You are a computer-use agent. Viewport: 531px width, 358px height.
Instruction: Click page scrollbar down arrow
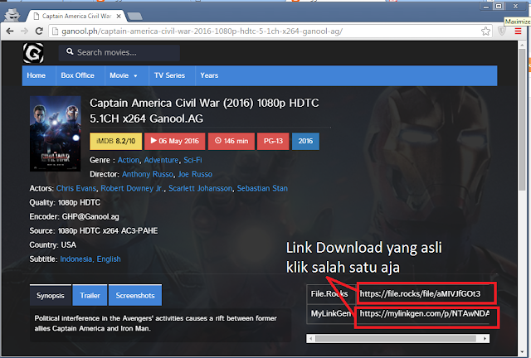click(x=522, y=352)
